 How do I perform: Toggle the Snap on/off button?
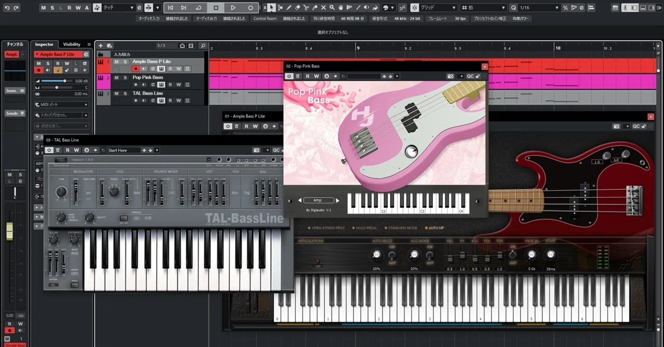point(416,8)
